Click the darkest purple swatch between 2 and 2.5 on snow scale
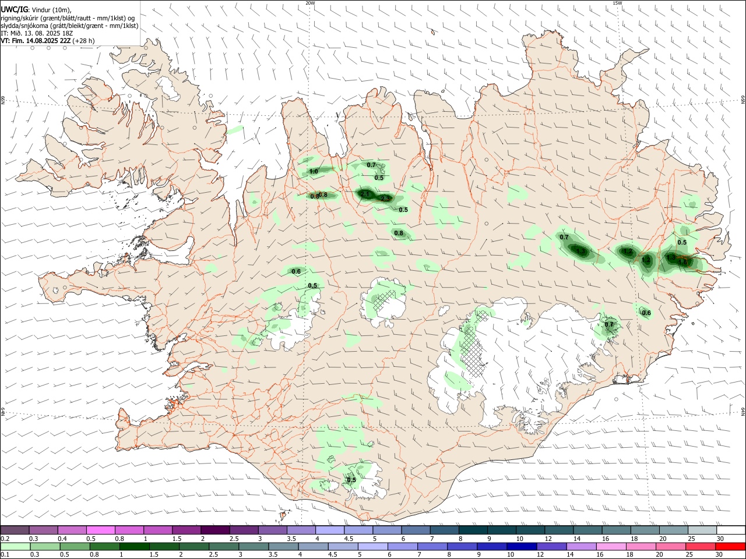Viewport: 746px width, 559px height. point(215,530)
